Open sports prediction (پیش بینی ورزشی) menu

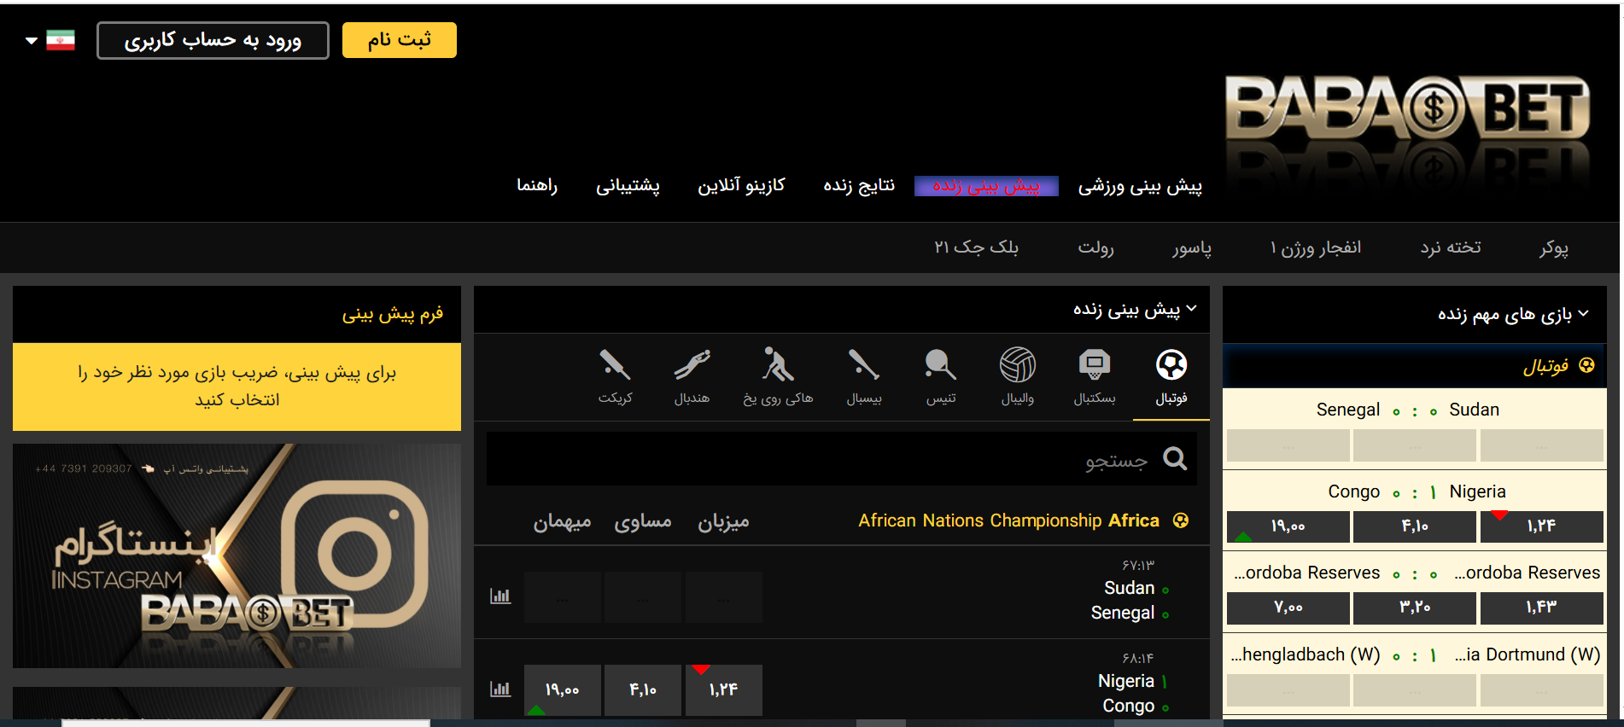point(1140,186)
